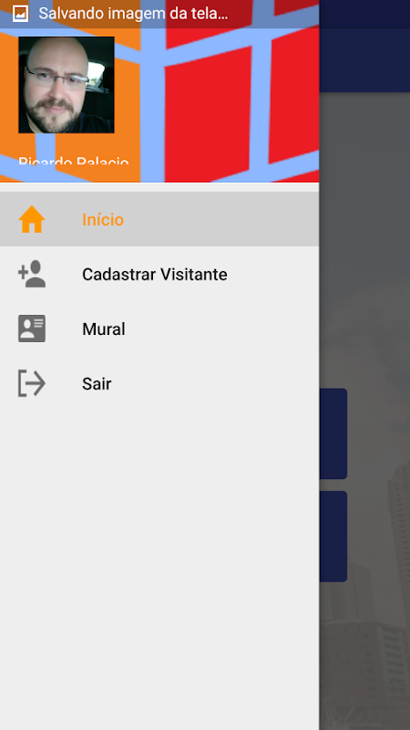410x730 pixels.
Task: Tap the upper dark blue button behind the drawer
Action: click(x=333, y=433)
